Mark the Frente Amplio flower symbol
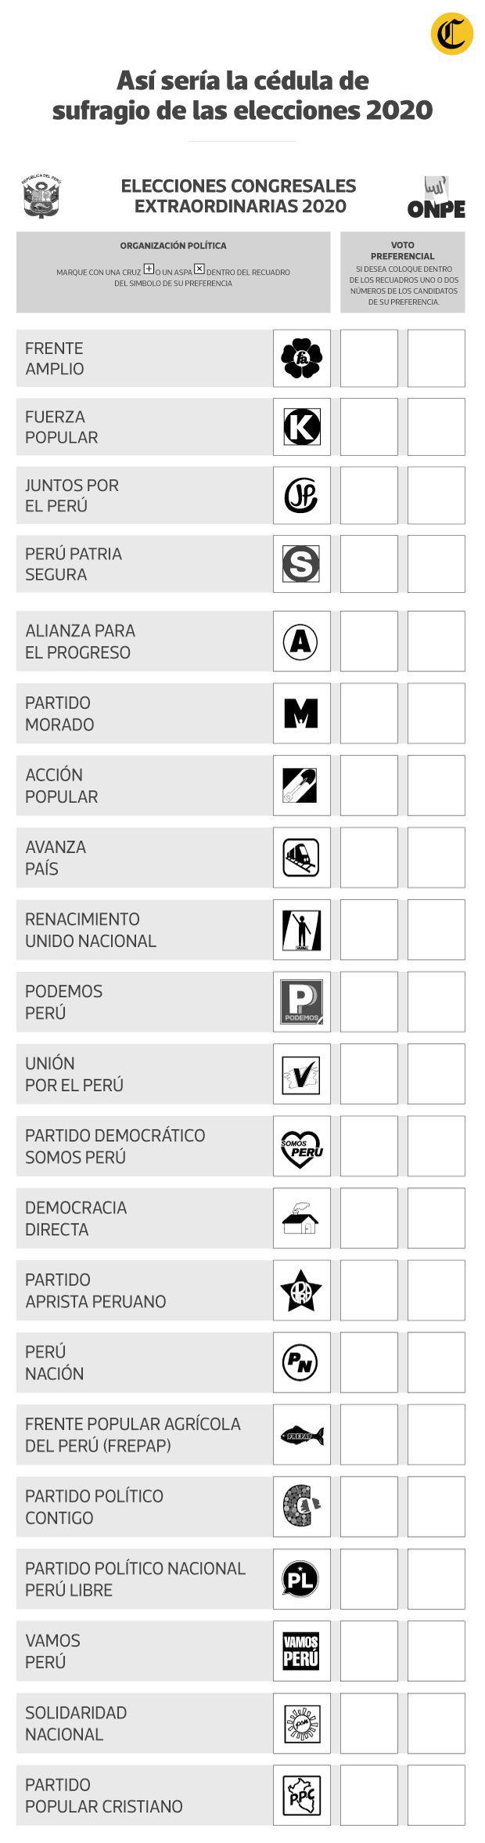The width and height of the screenshot is (485, 1843). (301, 358)
